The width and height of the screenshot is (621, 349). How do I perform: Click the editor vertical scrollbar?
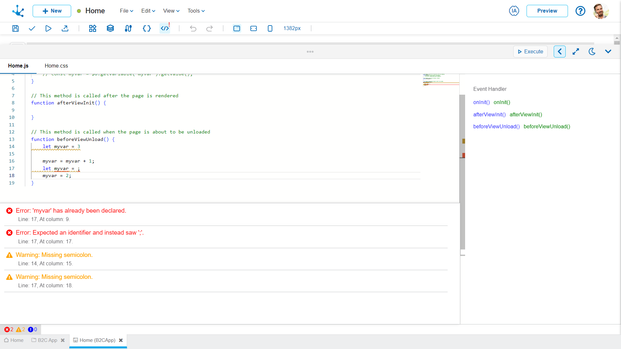point(463,194)
